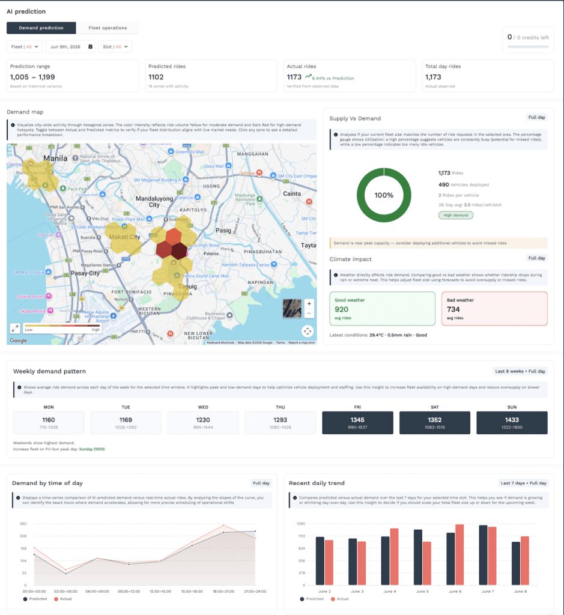The width and height of the screenshot is (564, 615).
Task: Click the Low to High legend gradient
Action: tap(62, 326)
